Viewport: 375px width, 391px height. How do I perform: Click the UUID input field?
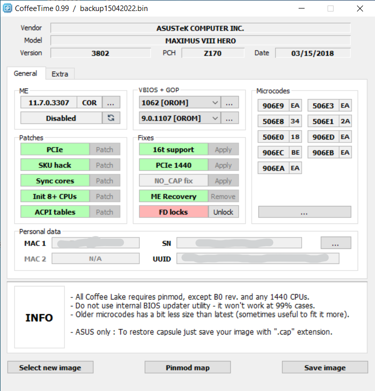(x=258, y=258)
